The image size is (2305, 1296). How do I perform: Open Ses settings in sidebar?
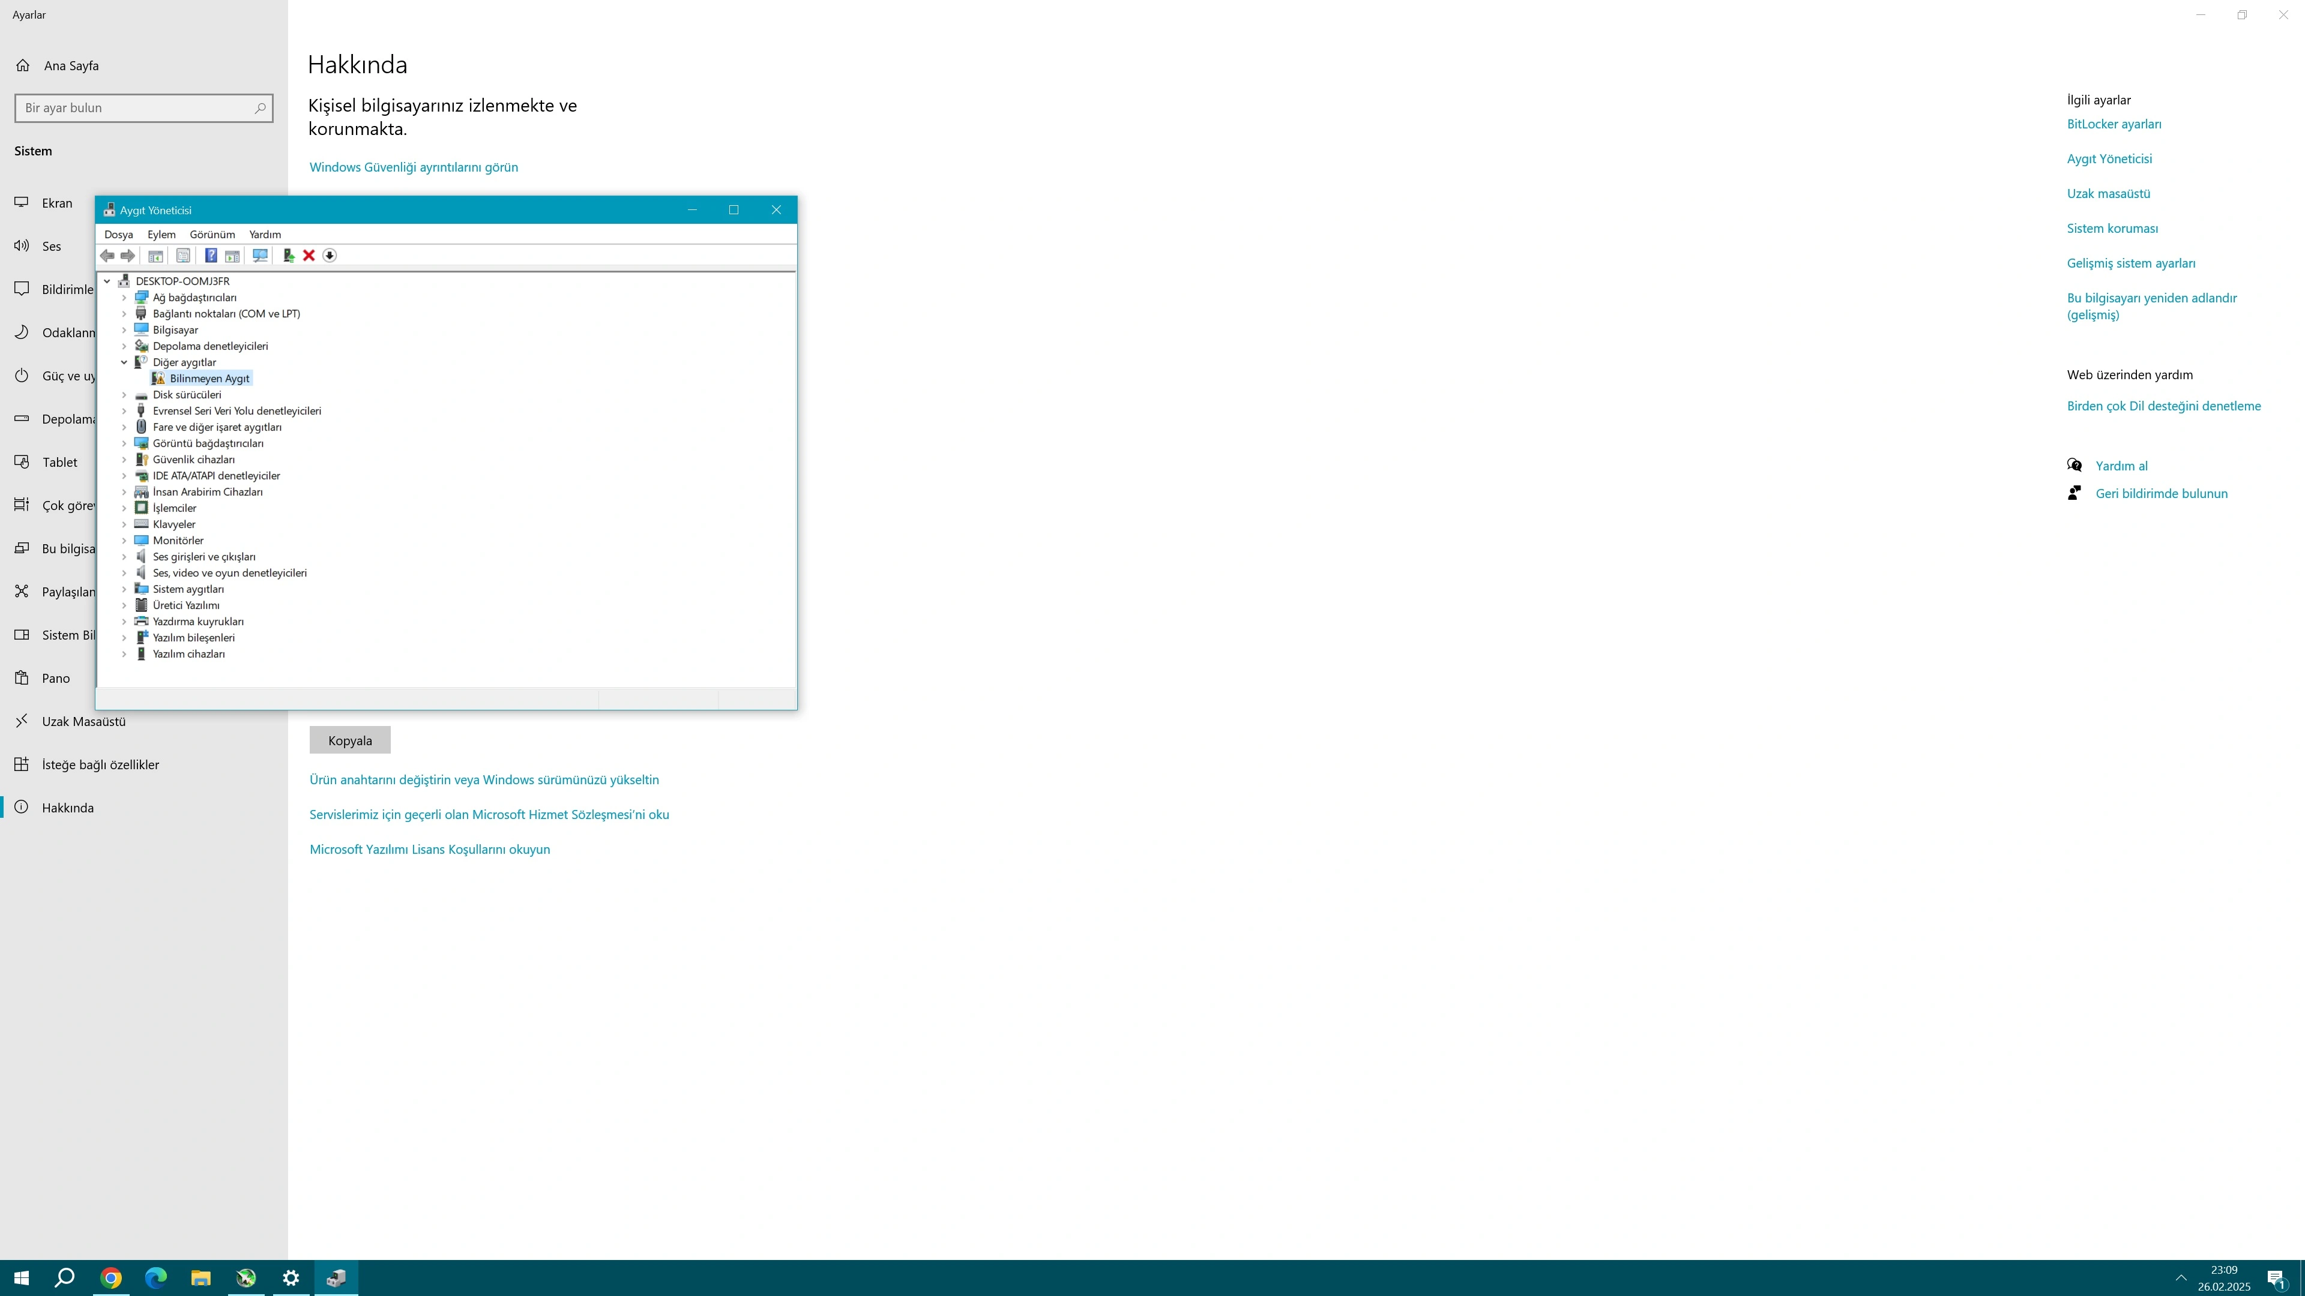click(52, 246)
